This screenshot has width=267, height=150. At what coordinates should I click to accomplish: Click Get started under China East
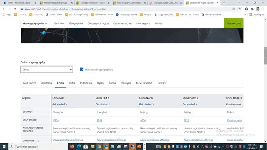click(x=59, y=104)
